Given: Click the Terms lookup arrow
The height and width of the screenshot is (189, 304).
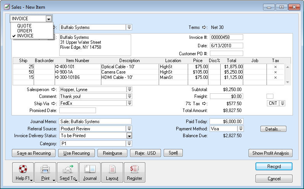Looking at the screenshot, I should (x=204, y=27).
